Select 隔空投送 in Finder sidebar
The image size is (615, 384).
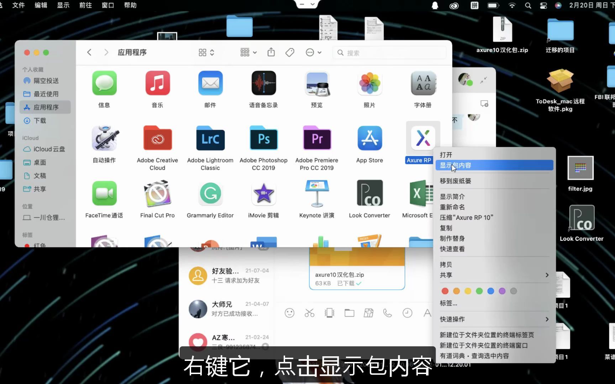click(45, 81)
